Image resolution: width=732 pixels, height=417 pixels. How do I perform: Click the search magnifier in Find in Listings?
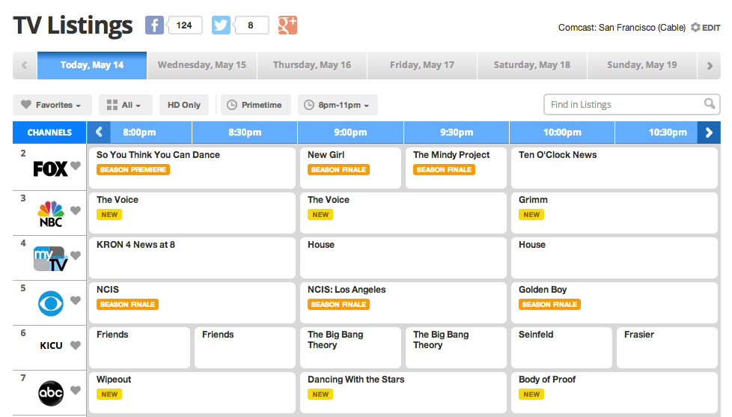[710, 103]
